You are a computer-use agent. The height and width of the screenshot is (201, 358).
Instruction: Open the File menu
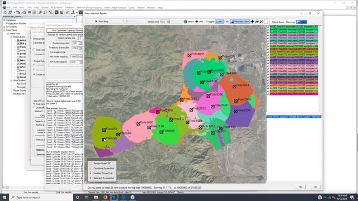pos(9,8)
